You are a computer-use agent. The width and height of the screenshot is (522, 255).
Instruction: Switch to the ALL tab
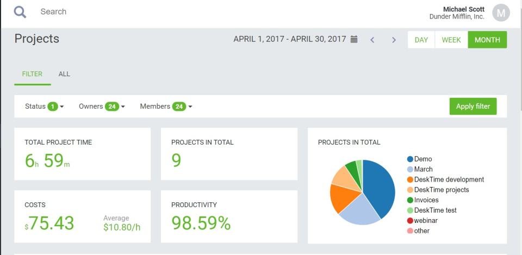pyautogui.click(x=64, y=74)
